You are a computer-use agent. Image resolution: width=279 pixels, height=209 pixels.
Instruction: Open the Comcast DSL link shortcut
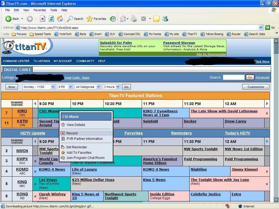pyautogui.click(x=129, y=34)
